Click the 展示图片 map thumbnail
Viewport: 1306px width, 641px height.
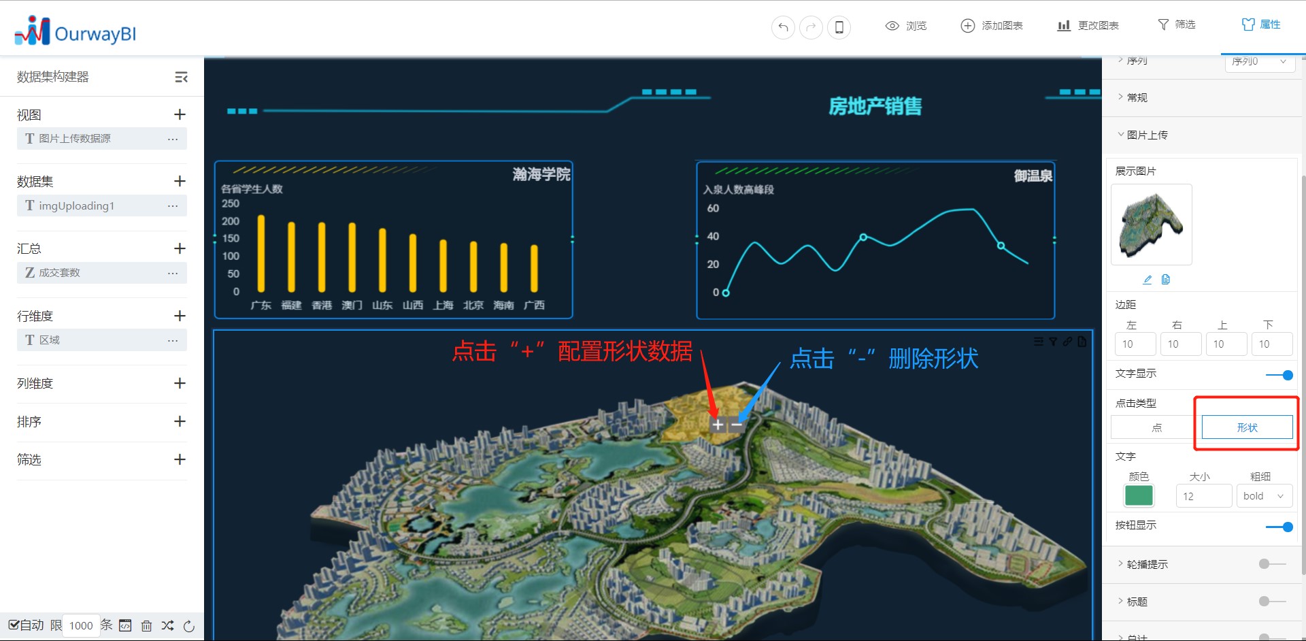click(1152, 225)
